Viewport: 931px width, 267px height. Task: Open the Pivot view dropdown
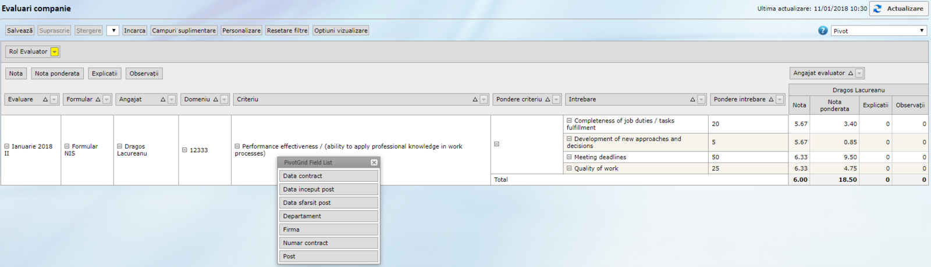(x=879, y=31)
